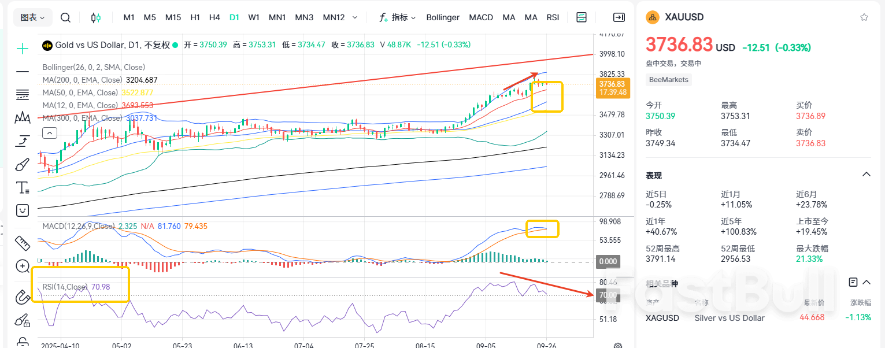Image resolution: width=885 pixels, height=348 pixels.
Task: Collapse the indicator legend list arrow
Action: coord(50,133)
